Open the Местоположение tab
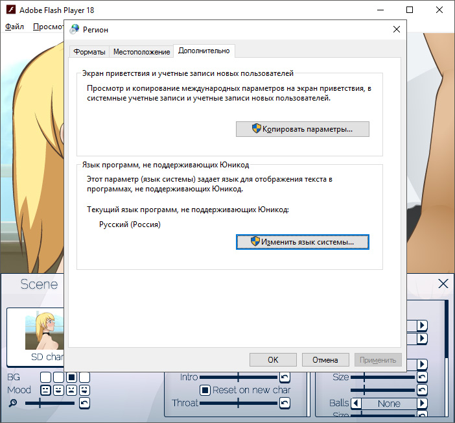Screen dimensions: 455x423 pos(141,52)
